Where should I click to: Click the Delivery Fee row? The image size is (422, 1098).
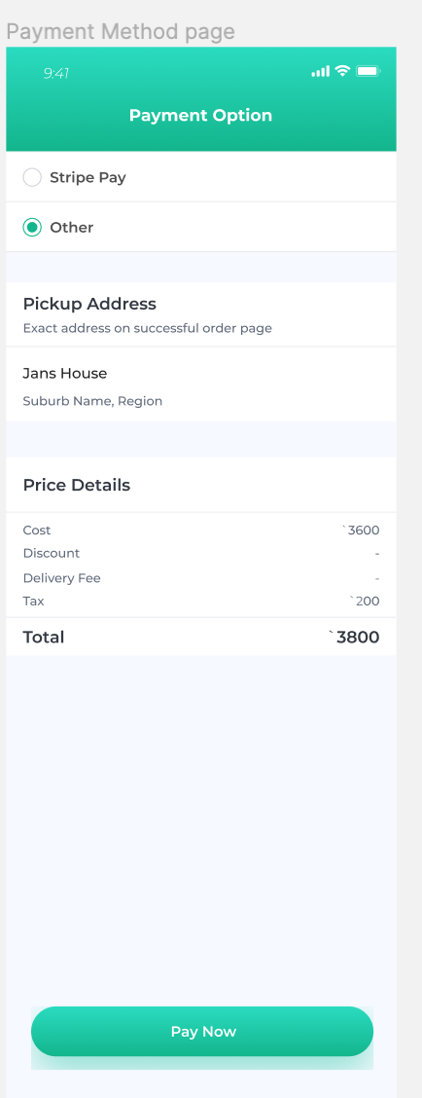click(201, 578)
